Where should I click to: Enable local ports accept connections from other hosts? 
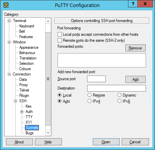(x=60, y=34)
